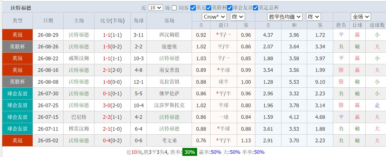
Task: Uncheck the 球会友谊 filter checkbox
Action: coord(230,8)
